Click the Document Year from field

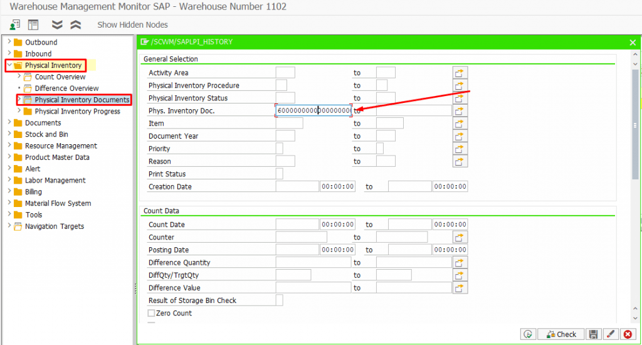click(x=285, y=136)
